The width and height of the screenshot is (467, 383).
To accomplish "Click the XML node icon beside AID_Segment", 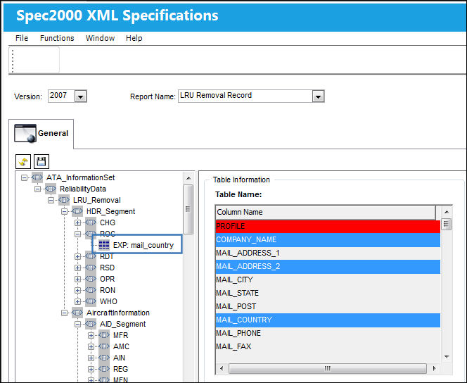I will pos(91,324).
